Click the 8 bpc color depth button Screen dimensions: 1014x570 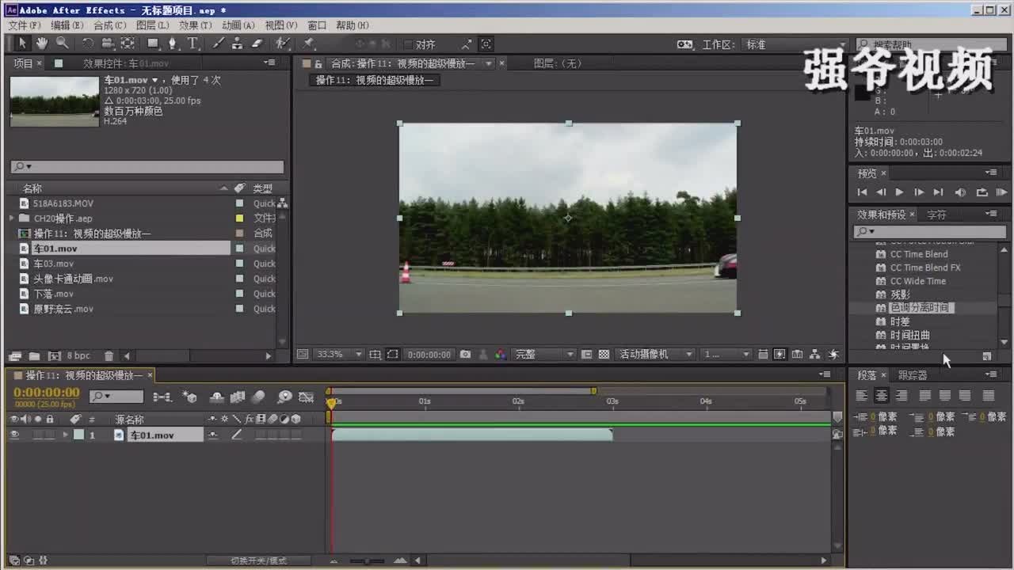78,356
